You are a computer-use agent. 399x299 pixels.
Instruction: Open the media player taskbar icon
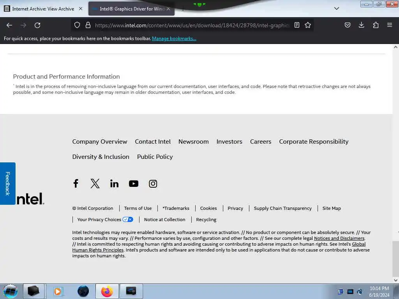click(58, 291)
